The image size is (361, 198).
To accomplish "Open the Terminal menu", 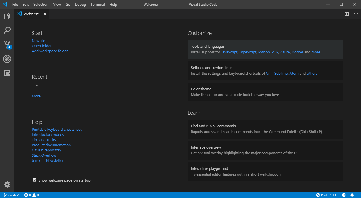I will coord(98,4).
